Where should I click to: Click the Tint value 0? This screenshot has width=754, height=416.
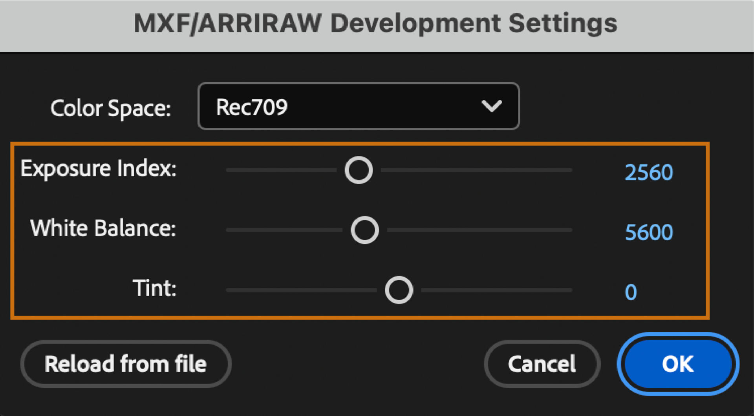631,292
